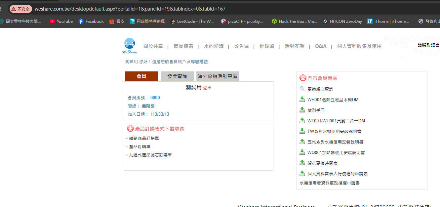Open the 九道式產品濾芯訂購單 link

click(x=150, y=155)
